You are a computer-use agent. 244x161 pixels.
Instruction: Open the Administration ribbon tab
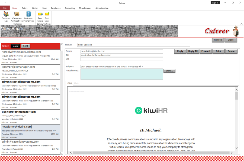102,8
